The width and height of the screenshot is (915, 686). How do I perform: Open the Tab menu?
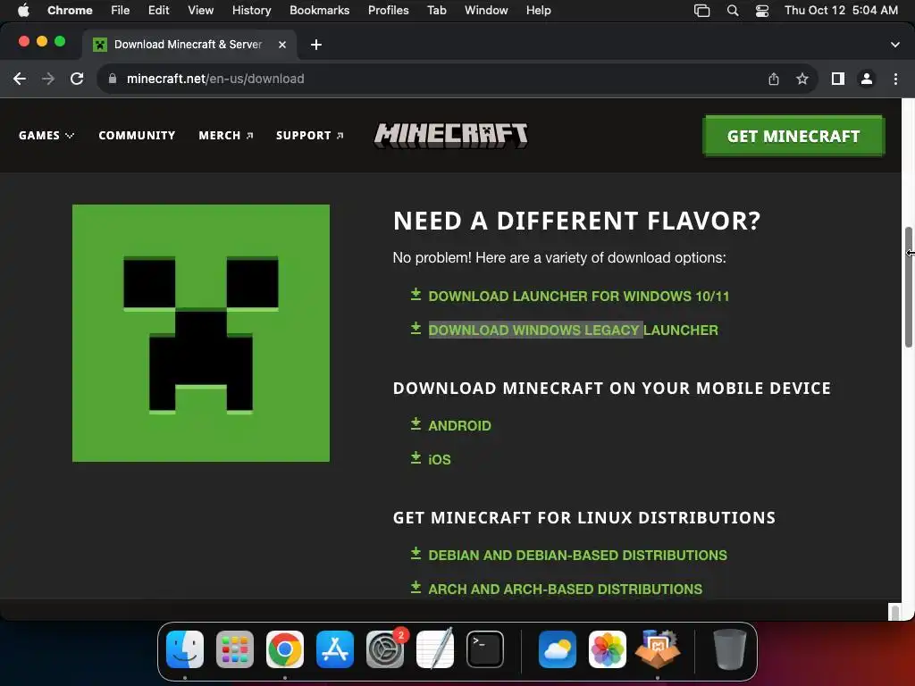click(436, 11)
